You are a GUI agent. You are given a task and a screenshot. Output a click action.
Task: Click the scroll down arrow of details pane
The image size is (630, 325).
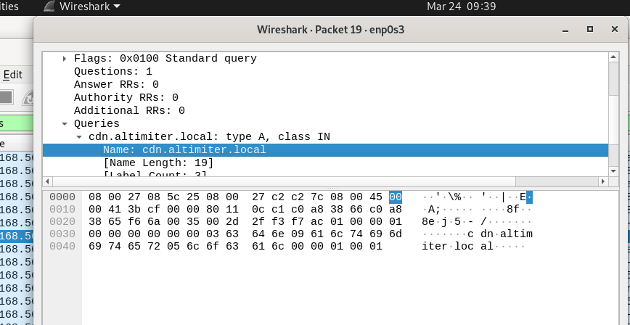coord(613,171)
